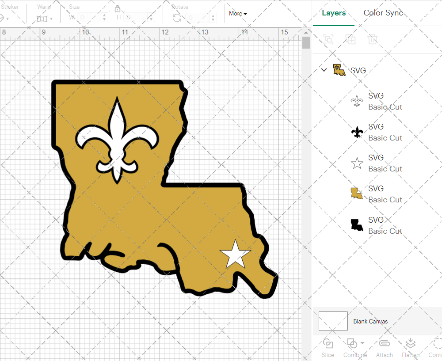Click the Rotate icon in toolbar
Viewport: 442px width, 361px height.
(177, 18)
